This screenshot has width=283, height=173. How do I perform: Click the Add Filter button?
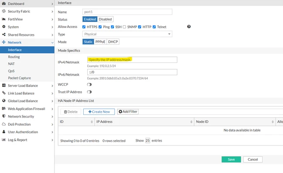coord(128,111)
